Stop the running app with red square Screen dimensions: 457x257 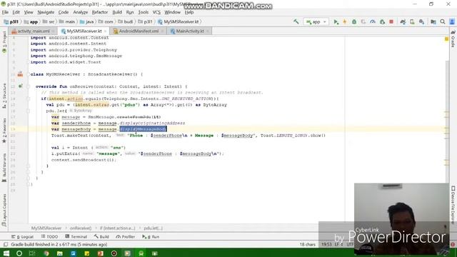pyautogui.click(x=391, y=21)
